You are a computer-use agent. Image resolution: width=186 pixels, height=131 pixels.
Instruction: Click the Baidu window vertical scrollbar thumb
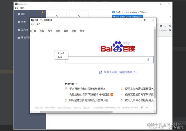155,63
